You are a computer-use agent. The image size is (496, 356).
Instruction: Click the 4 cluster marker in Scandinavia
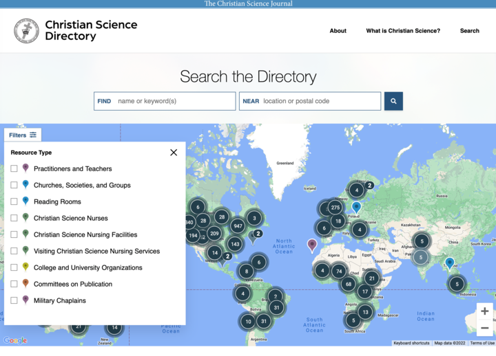(357, 190)
